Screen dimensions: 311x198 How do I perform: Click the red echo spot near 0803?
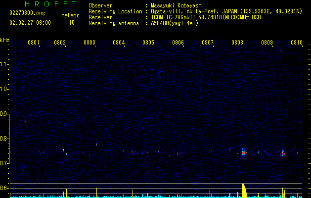pyautogui.click(x=96, y=145)
